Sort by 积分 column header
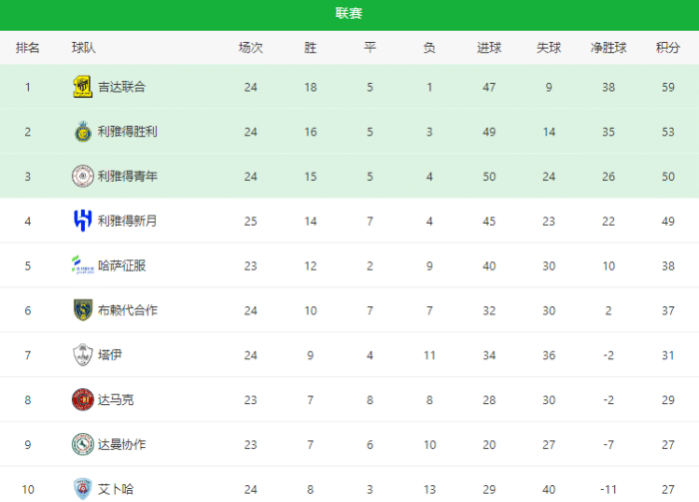This screenshot has height=502, width=699. point(668,48)
